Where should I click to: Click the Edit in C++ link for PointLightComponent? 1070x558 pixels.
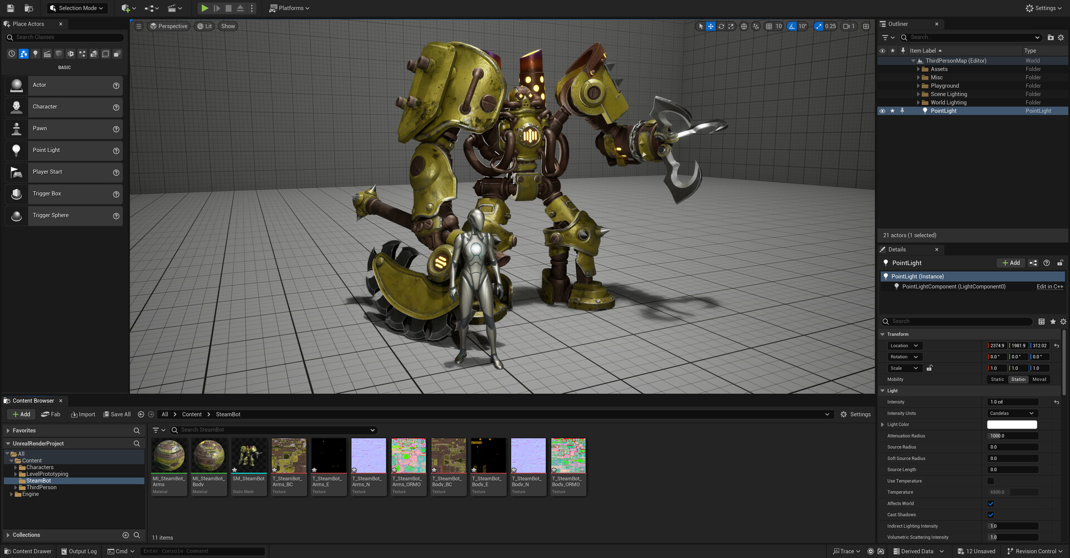click(x=1049, y=287)
